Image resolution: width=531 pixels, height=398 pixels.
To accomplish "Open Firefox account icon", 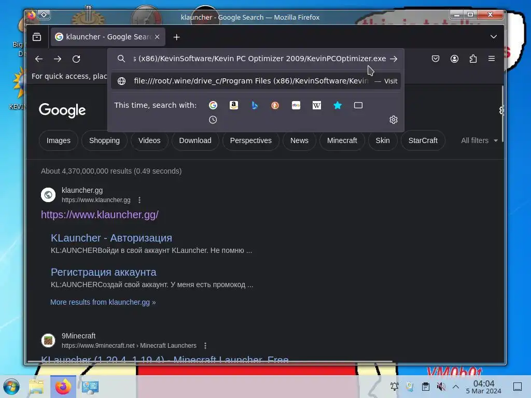I will point(454,59).
